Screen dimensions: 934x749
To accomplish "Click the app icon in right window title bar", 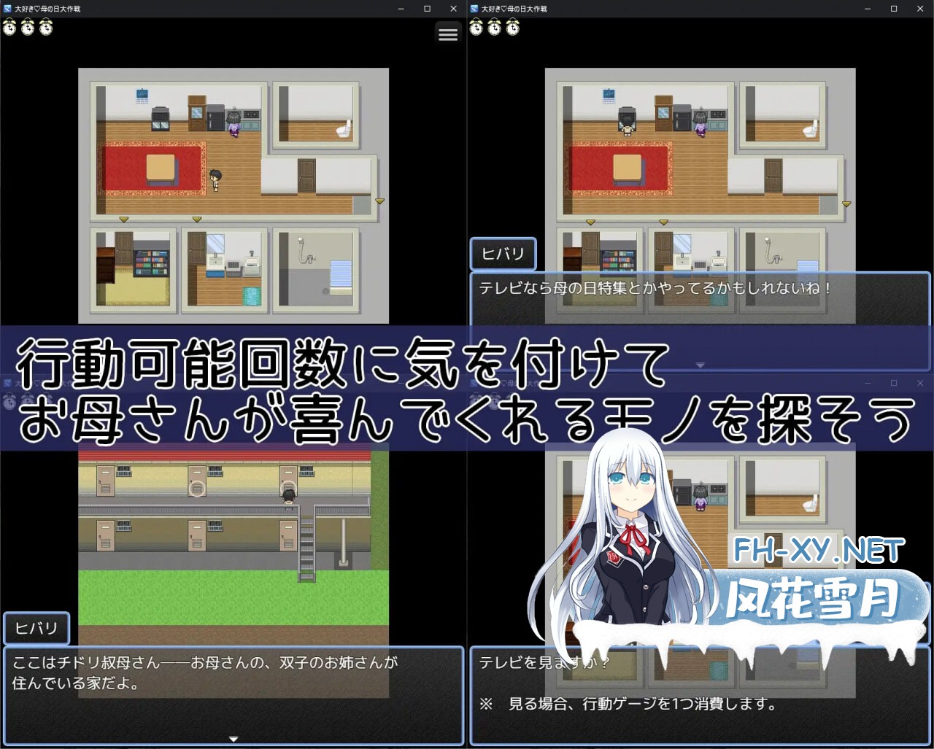I will (474, 9).
